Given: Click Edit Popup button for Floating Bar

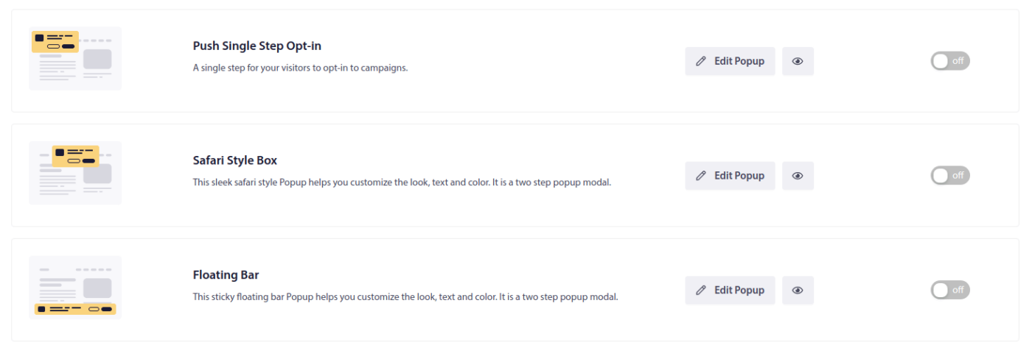Looking at the screenshot, I should (730, 291).
